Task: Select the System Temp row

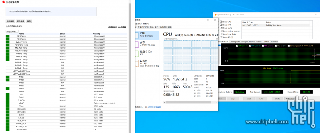Action: [x=66, y=42]
